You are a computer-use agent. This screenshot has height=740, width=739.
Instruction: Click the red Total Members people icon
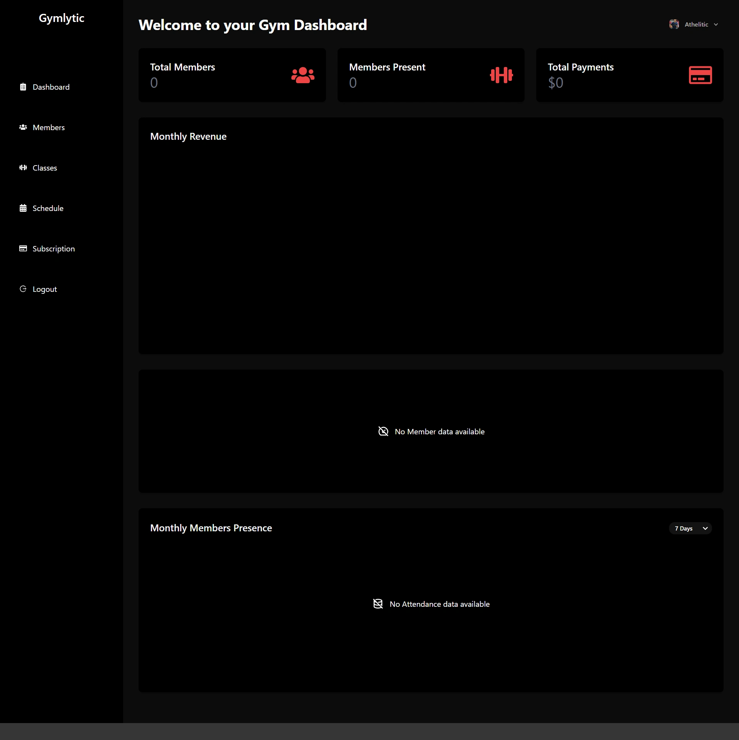coord(303,75)
